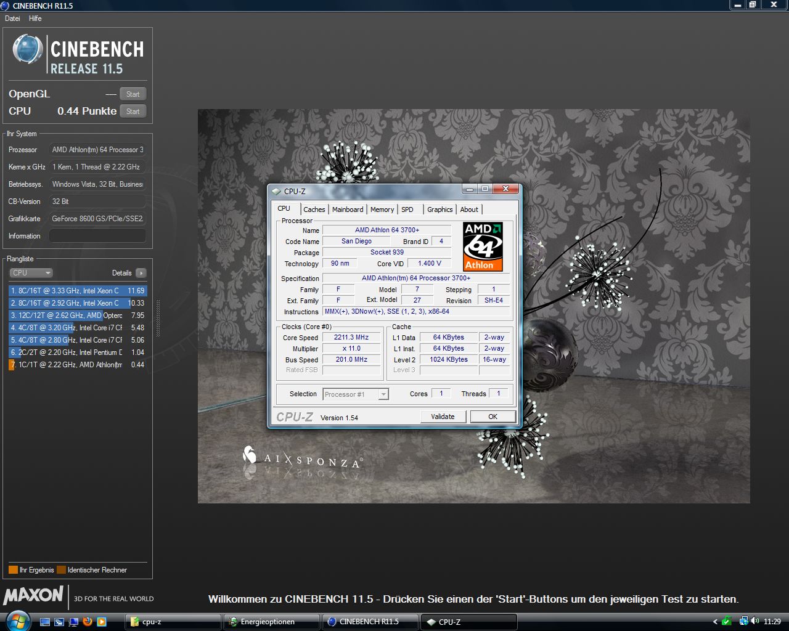Open the CPU ranking type dropdown
This screenshot has height=631, width=789.
coord(31,273)
